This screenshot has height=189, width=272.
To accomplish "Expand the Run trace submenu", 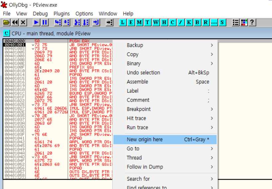I will (x=165, y=128).
